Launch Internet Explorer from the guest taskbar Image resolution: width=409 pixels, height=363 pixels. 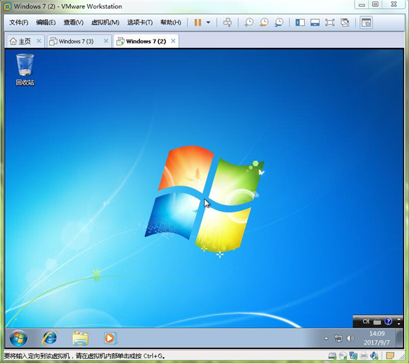[x=50, y=338]
